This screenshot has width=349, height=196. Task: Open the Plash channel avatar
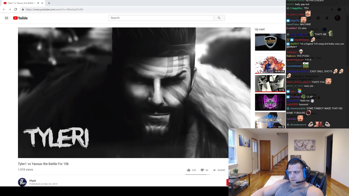click(22, 182)
